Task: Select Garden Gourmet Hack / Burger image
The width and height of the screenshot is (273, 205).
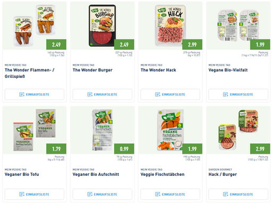Action: 238,130
